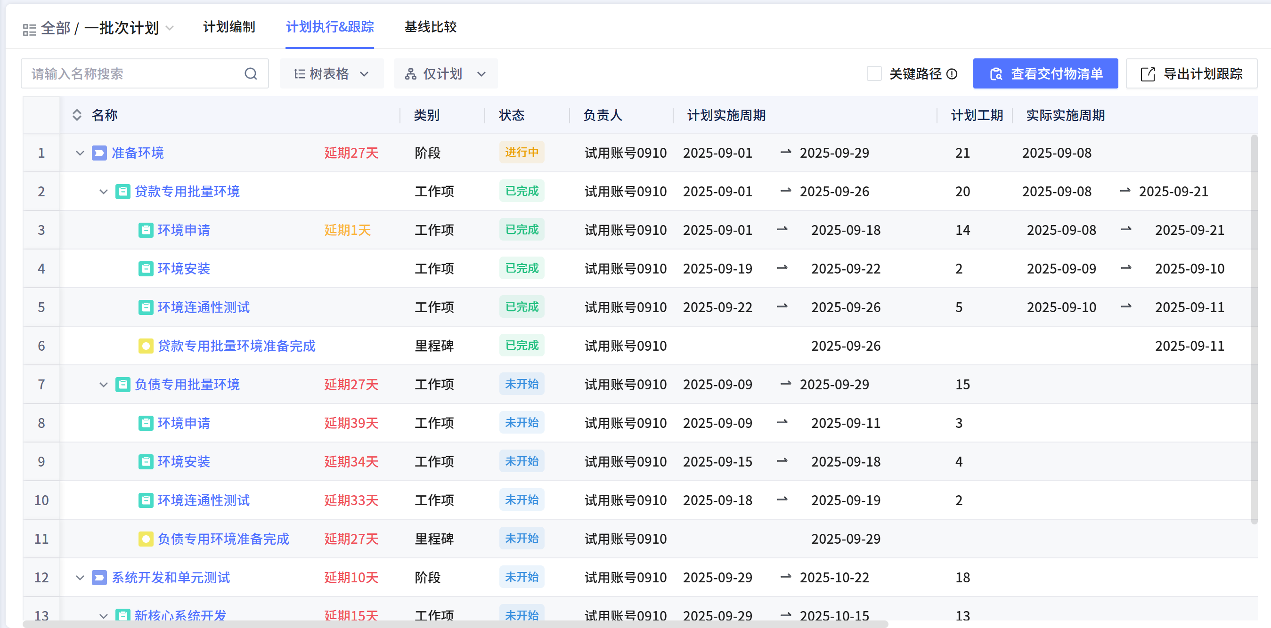Viewport: 1271px width, 628px height.
Task: Open the 仅计划 filter dropdown
Action: (446, 74)
